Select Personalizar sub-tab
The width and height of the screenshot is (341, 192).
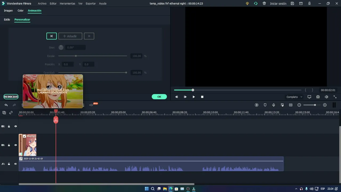[x=22, y=19]
